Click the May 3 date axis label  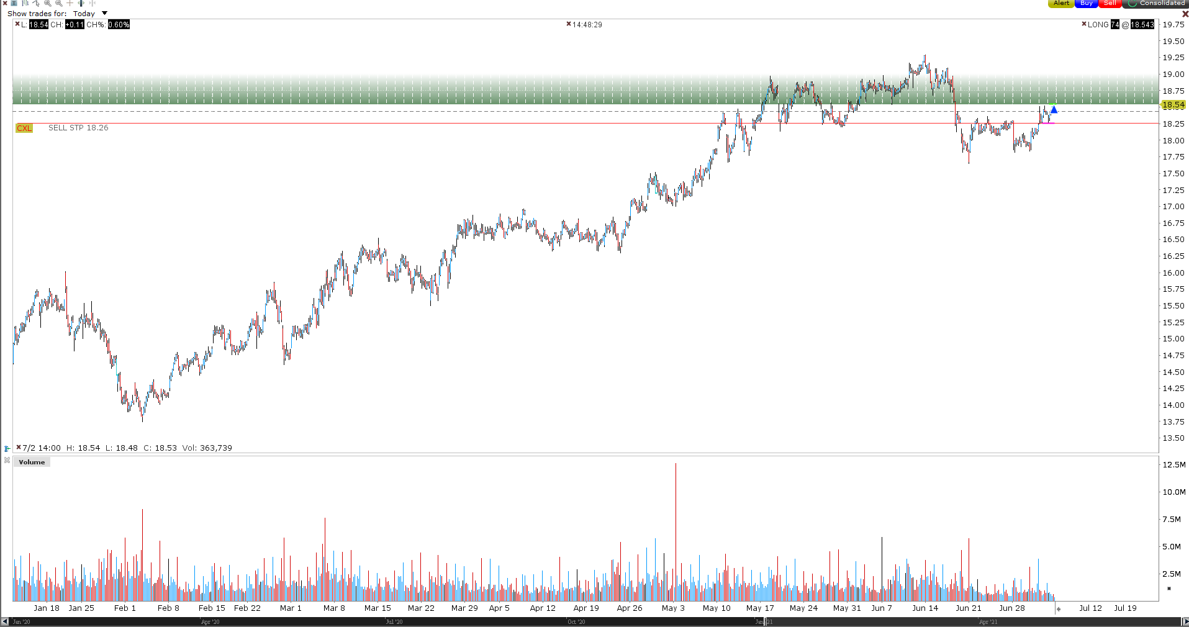click(673, 608)
